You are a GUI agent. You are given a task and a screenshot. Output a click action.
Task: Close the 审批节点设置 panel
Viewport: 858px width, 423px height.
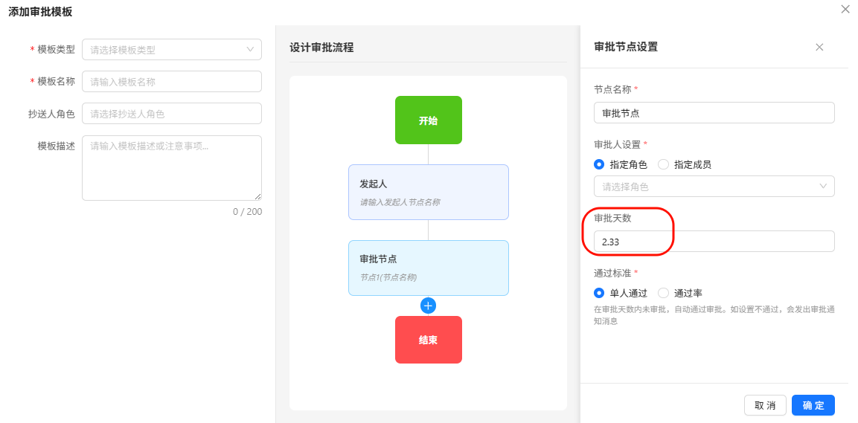(x=819, y=47)
